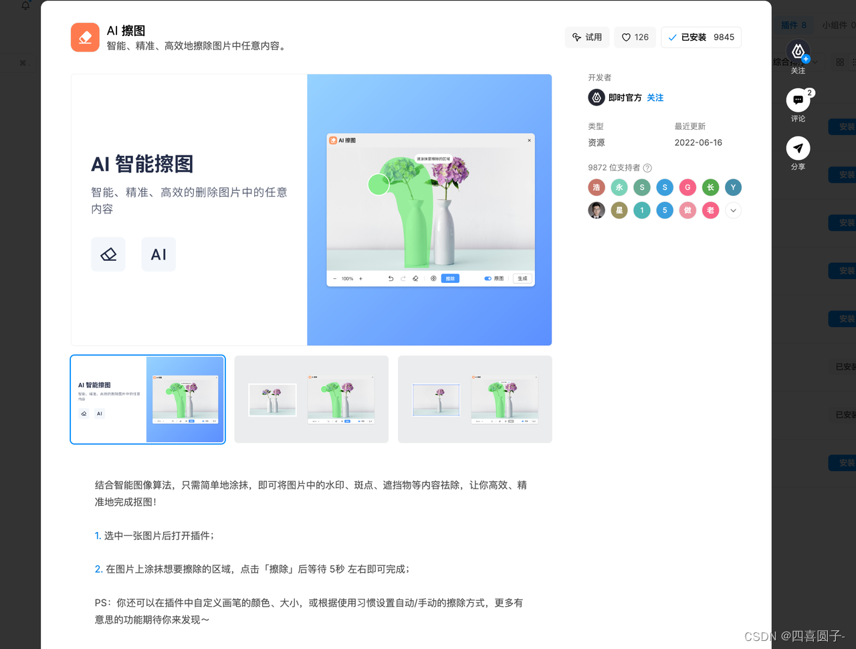Open supporter avatar labeled Y

point(733,187)
